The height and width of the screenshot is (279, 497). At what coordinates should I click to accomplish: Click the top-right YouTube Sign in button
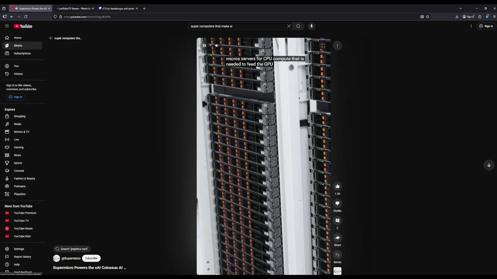486,26
